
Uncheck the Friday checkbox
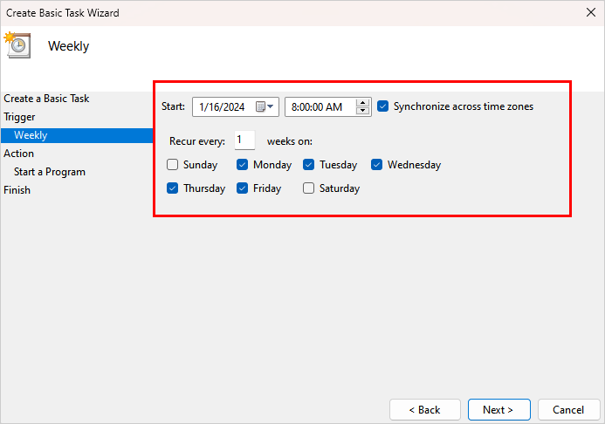coord(243,188)
